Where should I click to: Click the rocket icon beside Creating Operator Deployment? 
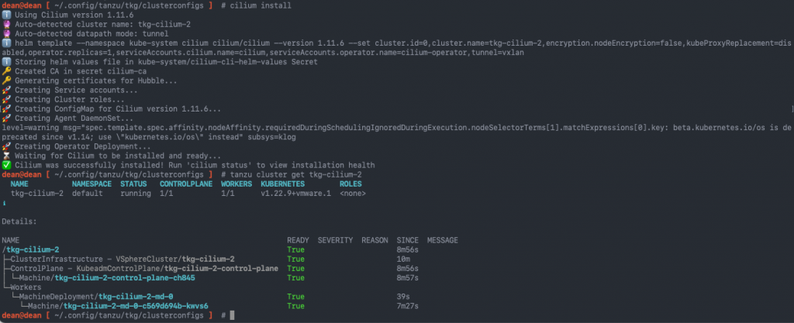click(x=5, y=146)
